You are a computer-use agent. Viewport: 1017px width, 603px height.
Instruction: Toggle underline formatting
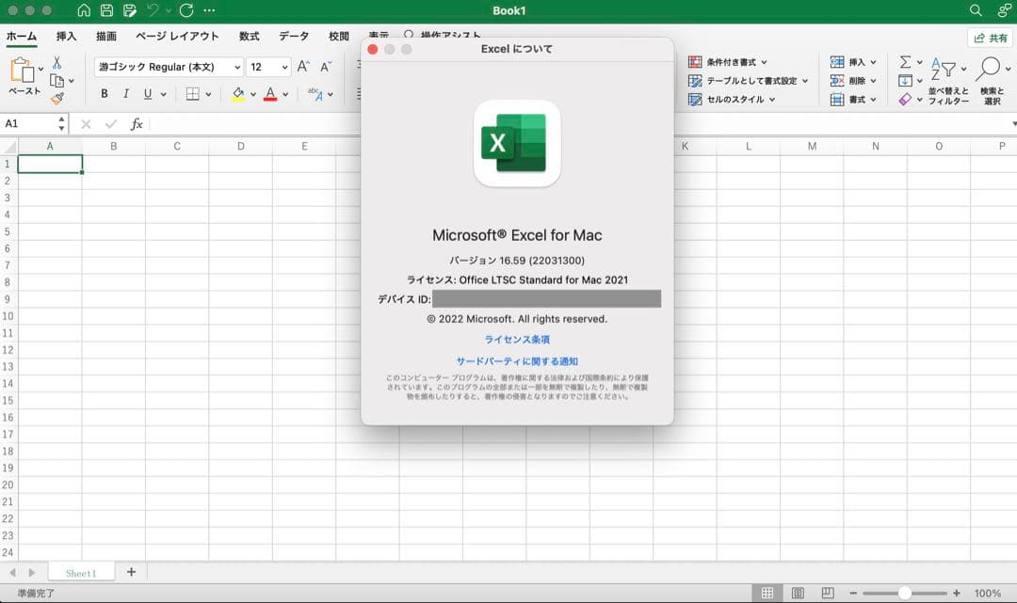click(x=146, y=93)
